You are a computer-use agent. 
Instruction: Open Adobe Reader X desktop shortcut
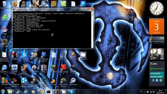point(63,69)
